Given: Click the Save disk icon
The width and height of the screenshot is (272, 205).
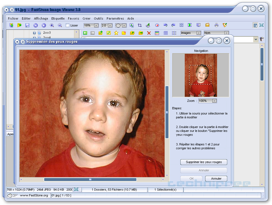Looking at the screenshot, I should pos(27,25).
